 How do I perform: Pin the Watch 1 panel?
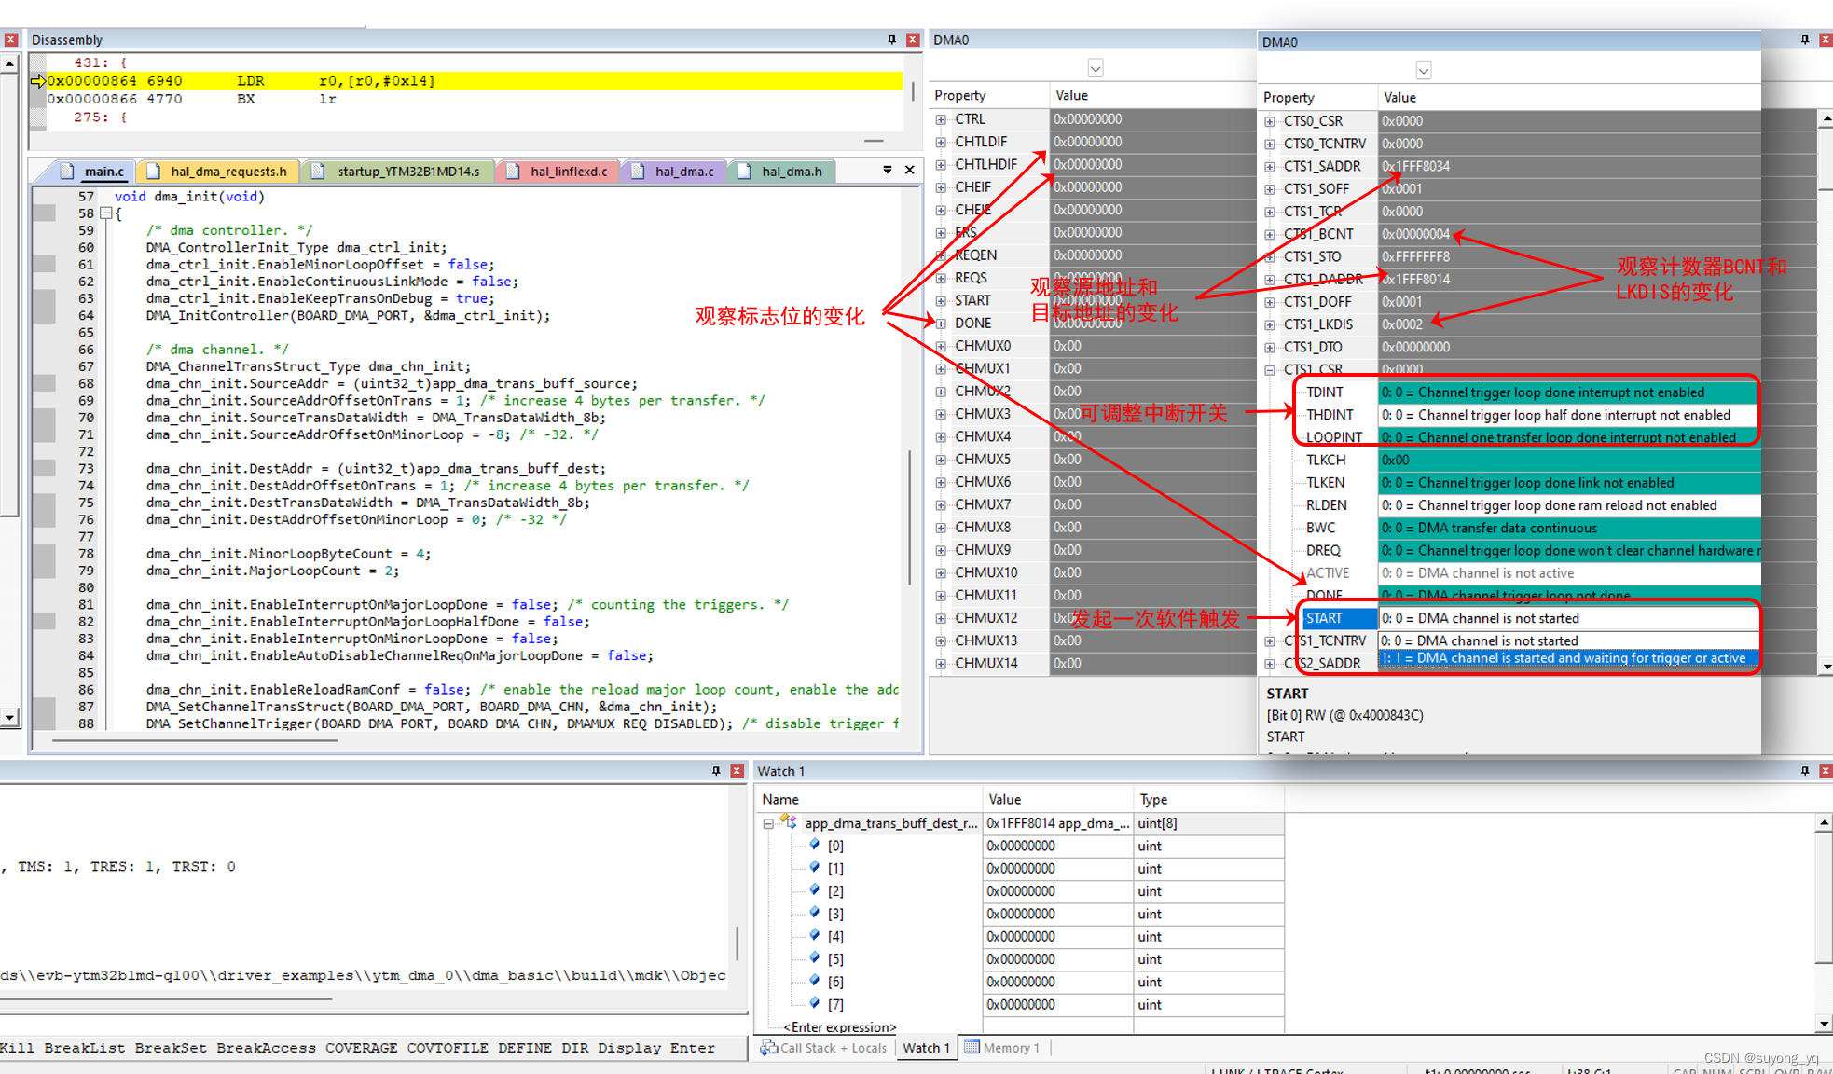pyautogui.click(x=1805, y=771)
